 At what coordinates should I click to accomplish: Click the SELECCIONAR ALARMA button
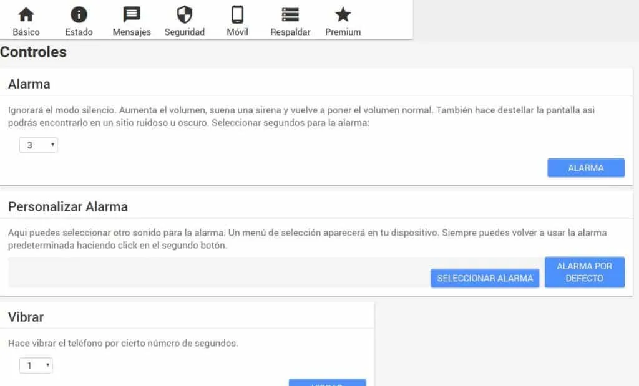[x=485, y=278]
